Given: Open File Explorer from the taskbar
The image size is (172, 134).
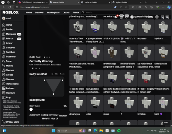Looking at the screenshot, I should pos(101,131).
